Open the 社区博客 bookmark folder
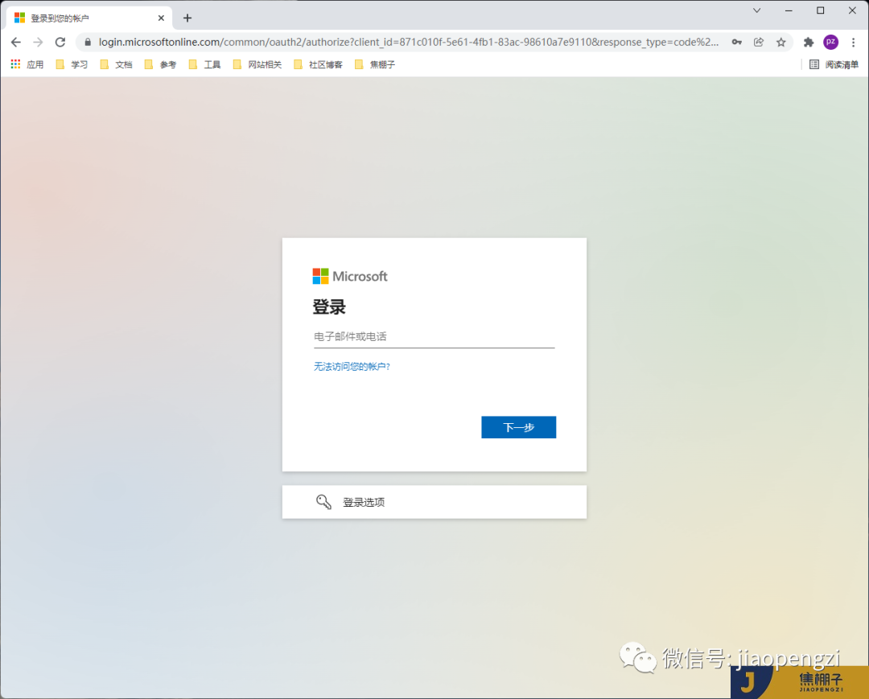869x699 pixels. [x=319, y=64]
